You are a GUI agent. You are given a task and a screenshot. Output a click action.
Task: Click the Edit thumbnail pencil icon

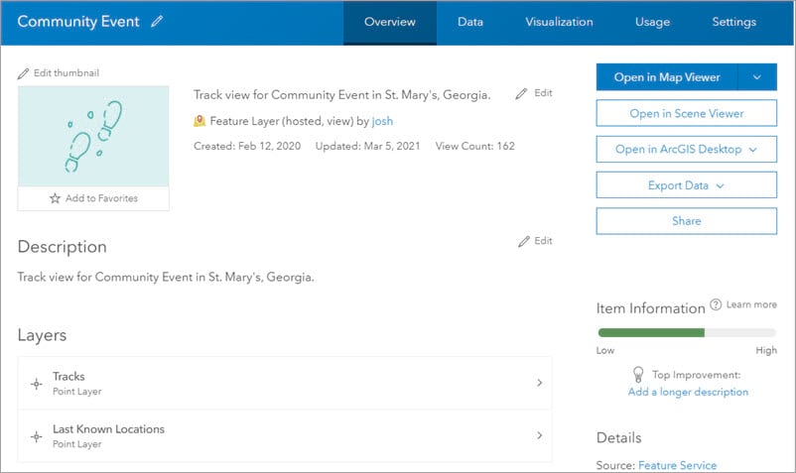pos(24,72)
